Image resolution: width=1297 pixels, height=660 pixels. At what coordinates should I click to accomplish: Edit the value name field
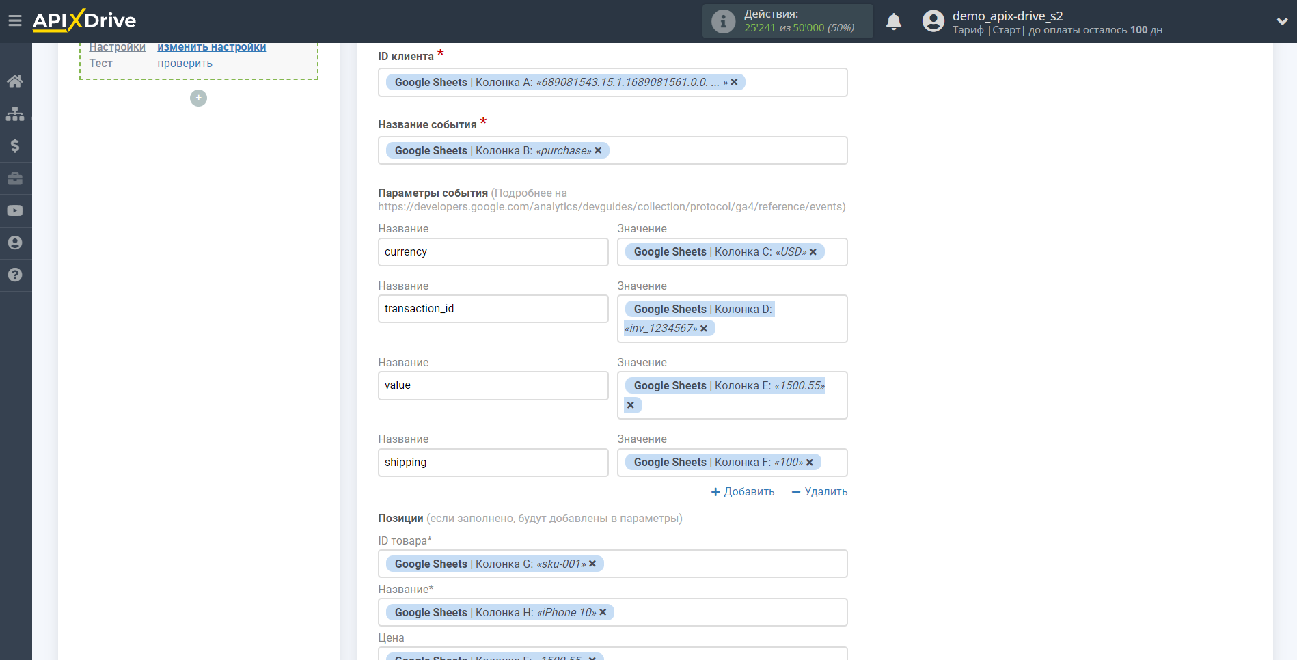point(493,385)
